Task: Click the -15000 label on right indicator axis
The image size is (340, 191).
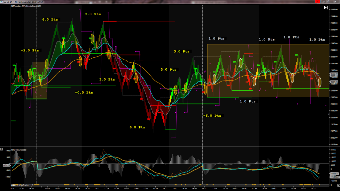Action: 333,181
